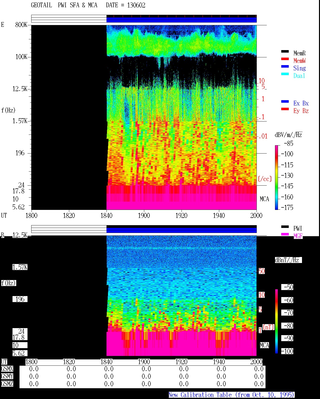The width and height of the screenshot is (320, 399).
Task: Click the GSMZ value under 2000
Action: 259,384
